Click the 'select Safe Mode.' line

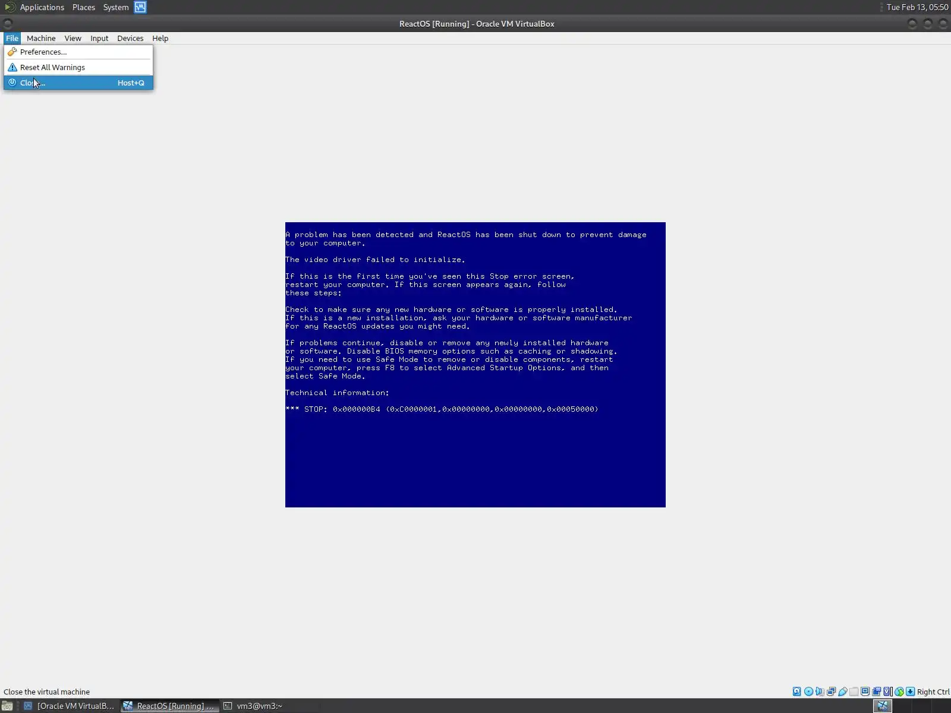tap(325, 376)
